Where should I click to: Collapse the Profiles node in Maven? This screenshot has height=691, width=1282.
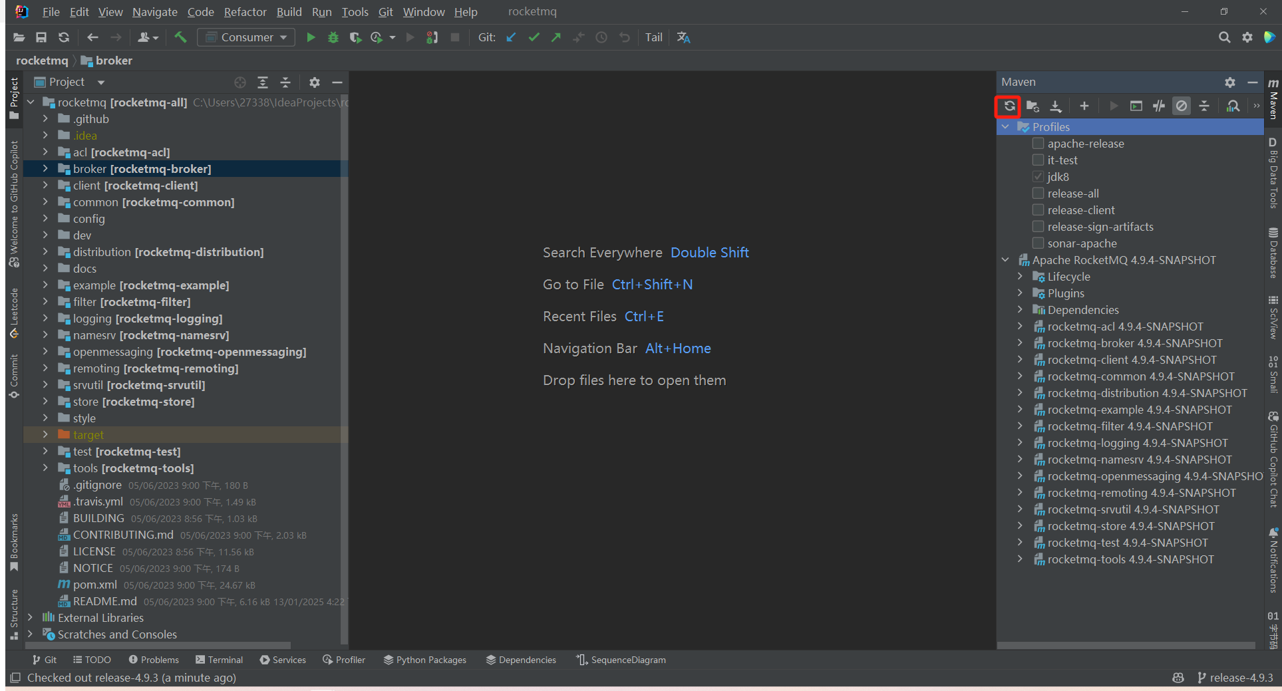(1005, 126)
